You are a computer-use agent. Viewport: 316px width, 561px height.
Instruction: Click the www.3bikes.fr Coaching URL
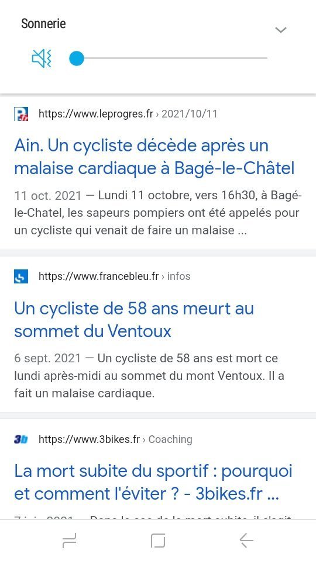pyautogui.click(x=115, y=439)
